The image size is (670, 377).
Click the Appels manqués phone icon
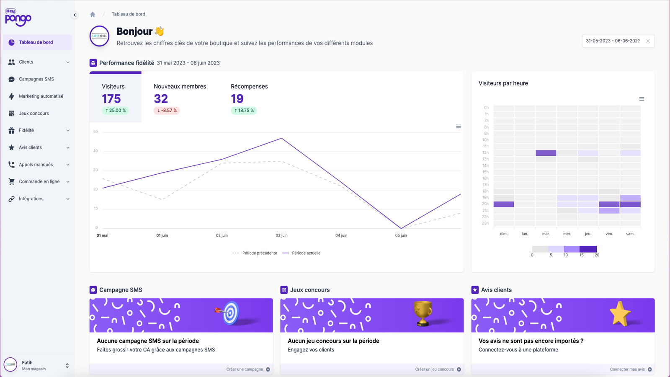coord(11,165)
